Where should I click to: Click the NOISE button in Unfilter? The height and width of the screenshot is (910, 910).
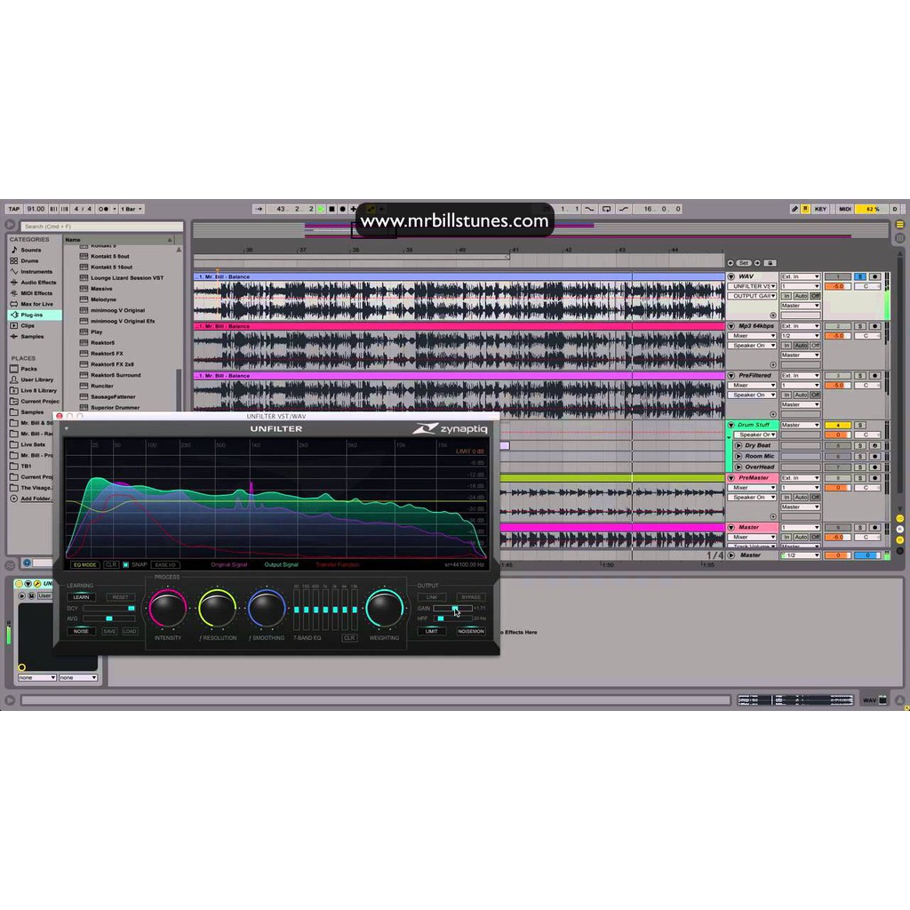pos(81,632)
